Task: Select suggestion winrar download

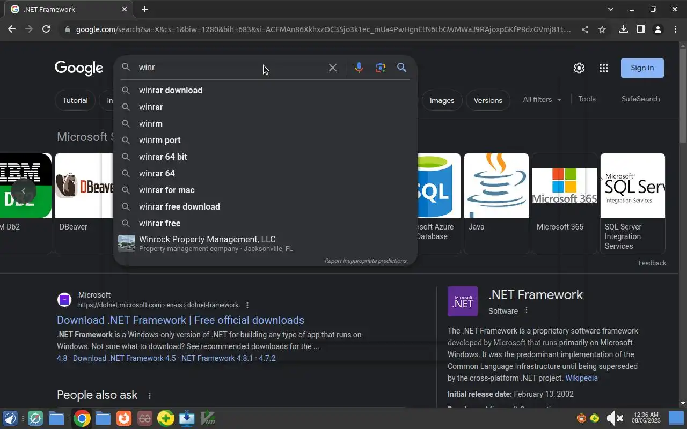Action: tap(265, 90)
